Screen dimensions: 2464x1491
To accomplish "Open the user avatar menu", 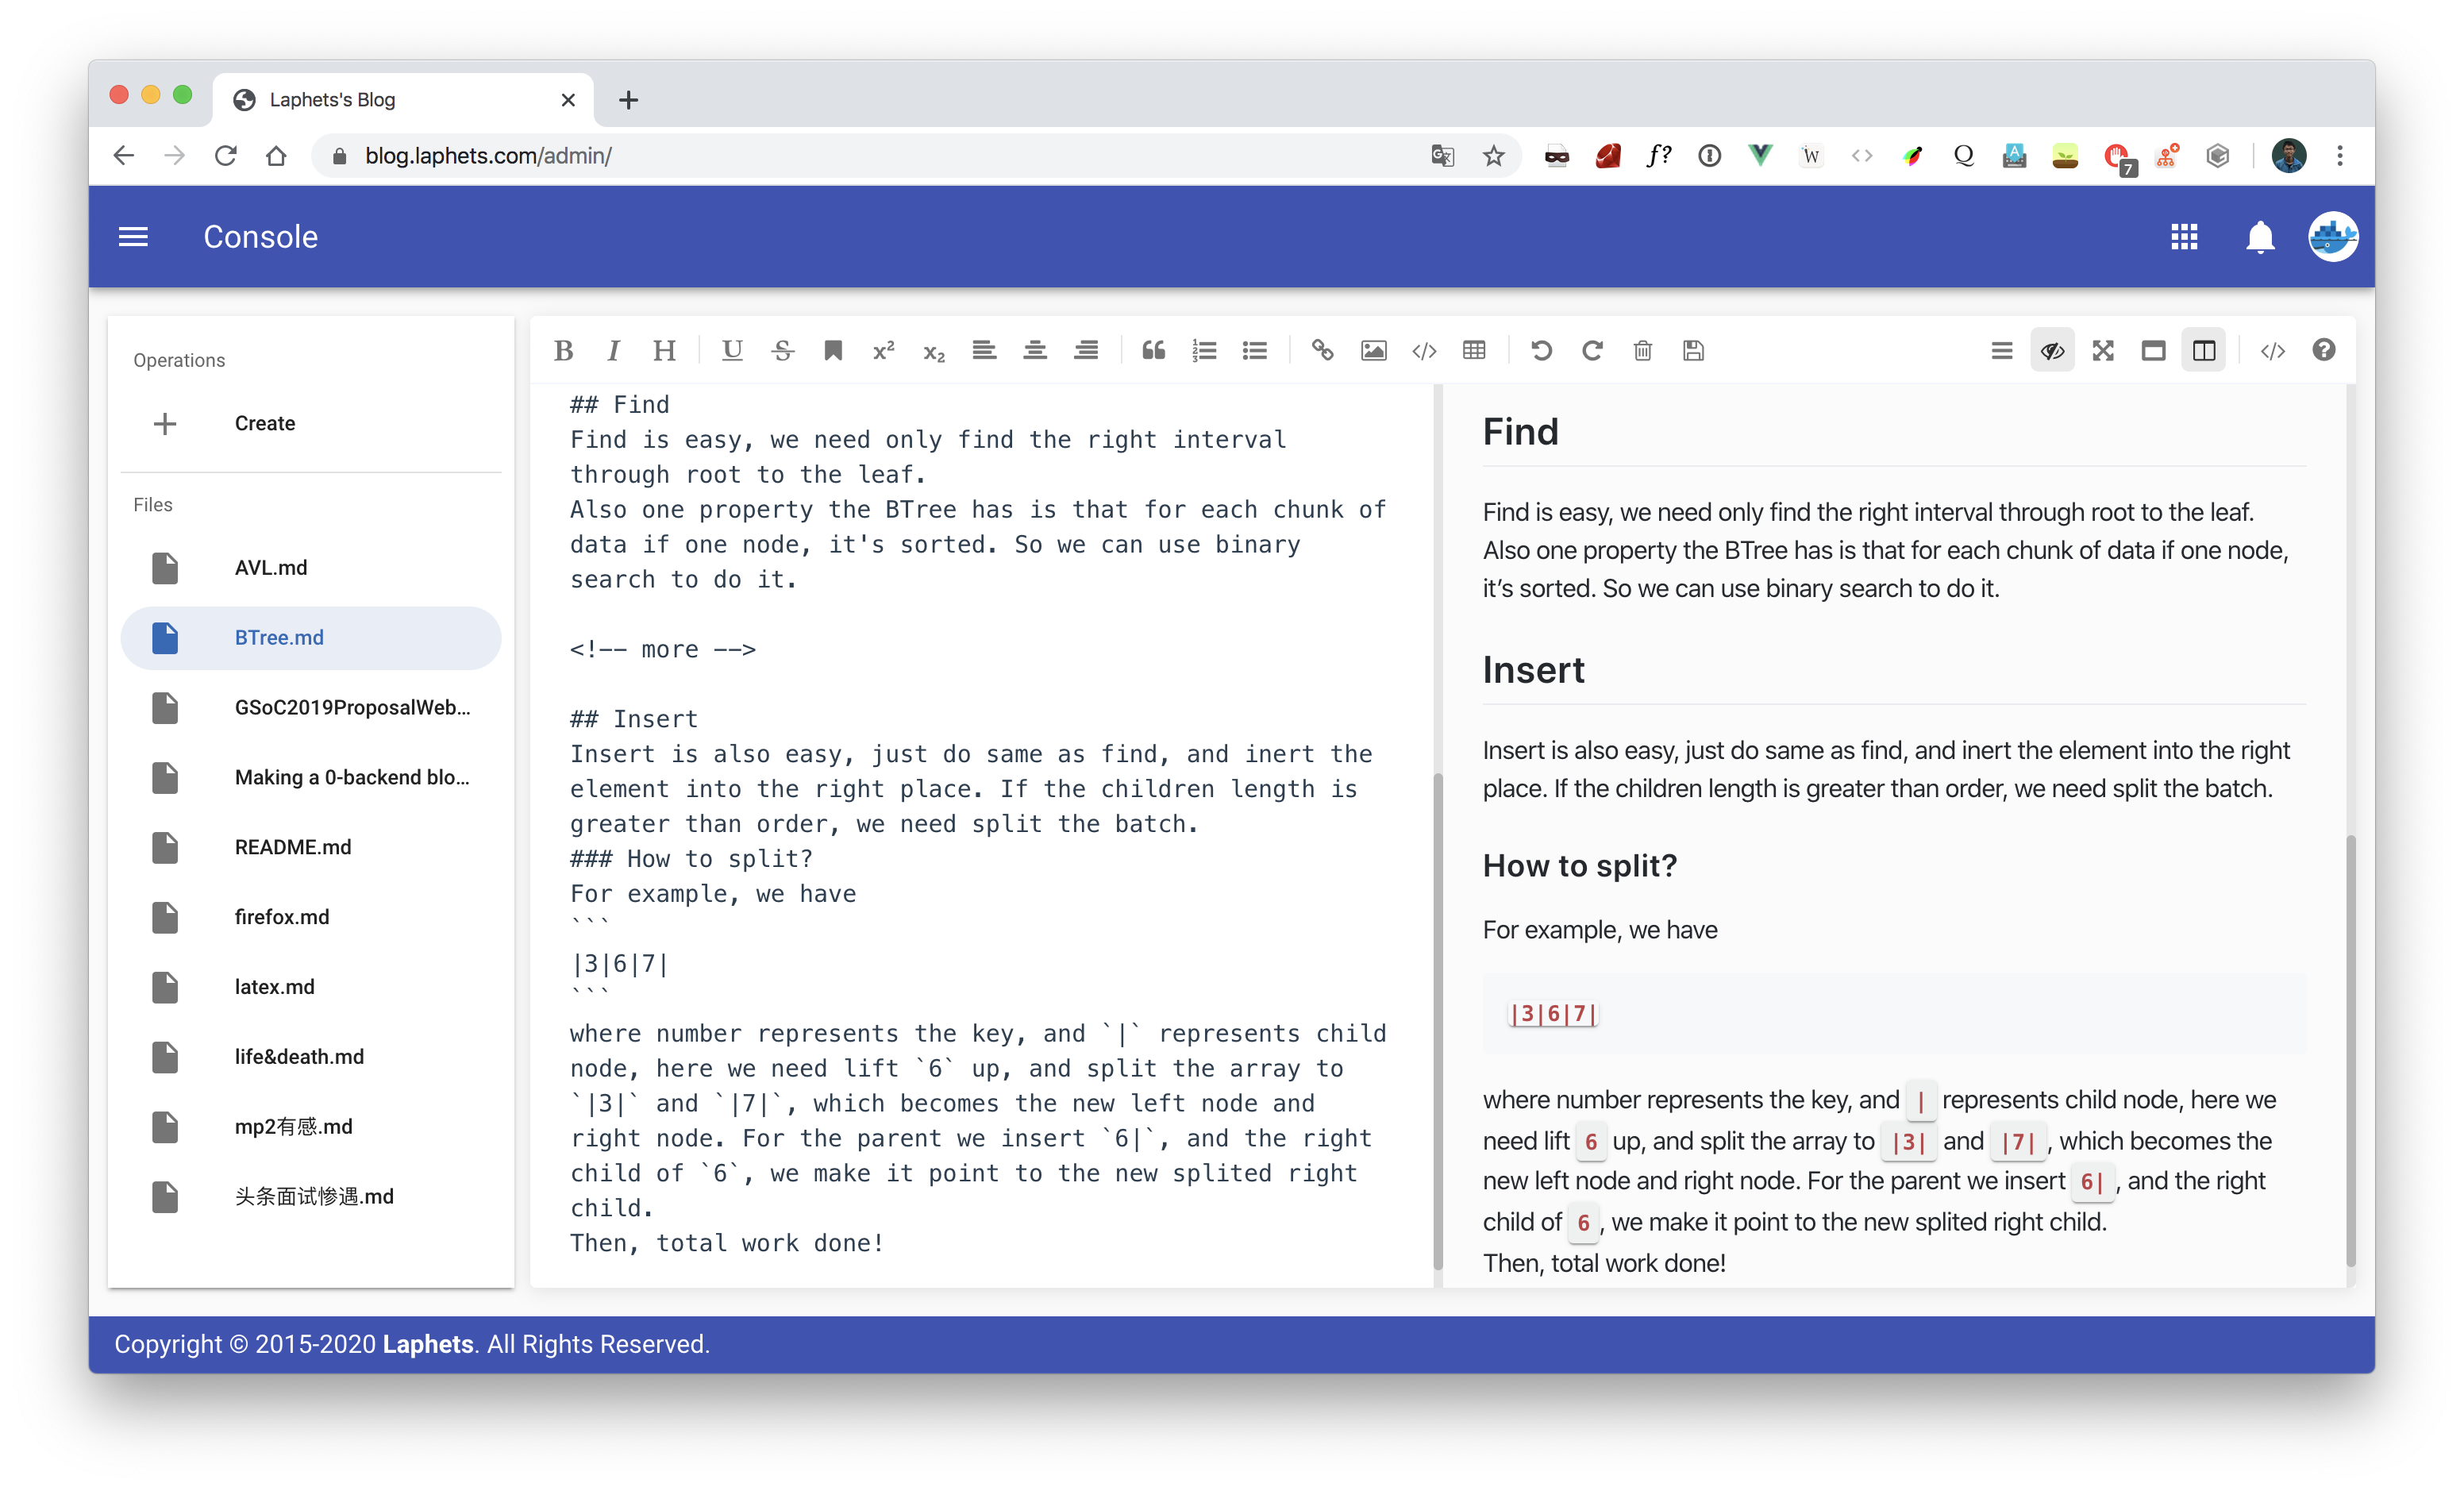I will (2333, 237).
